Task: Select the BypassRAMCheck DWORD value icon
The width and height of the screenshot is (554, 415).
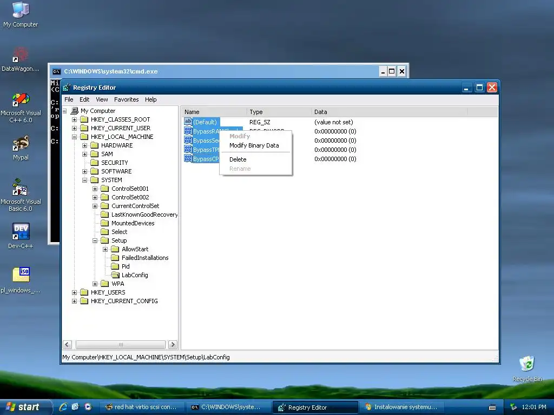Action: [188, 131]
